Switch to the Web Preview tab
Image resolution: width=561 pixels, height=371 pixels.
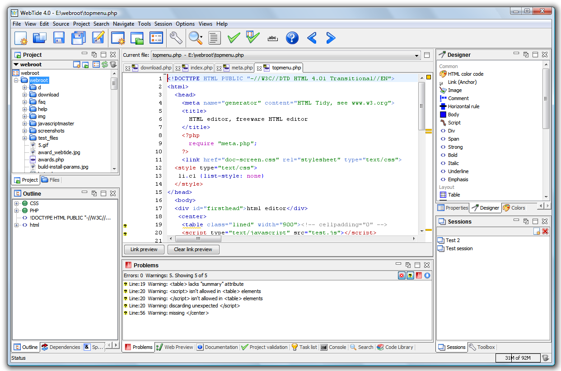click(175, 347)
